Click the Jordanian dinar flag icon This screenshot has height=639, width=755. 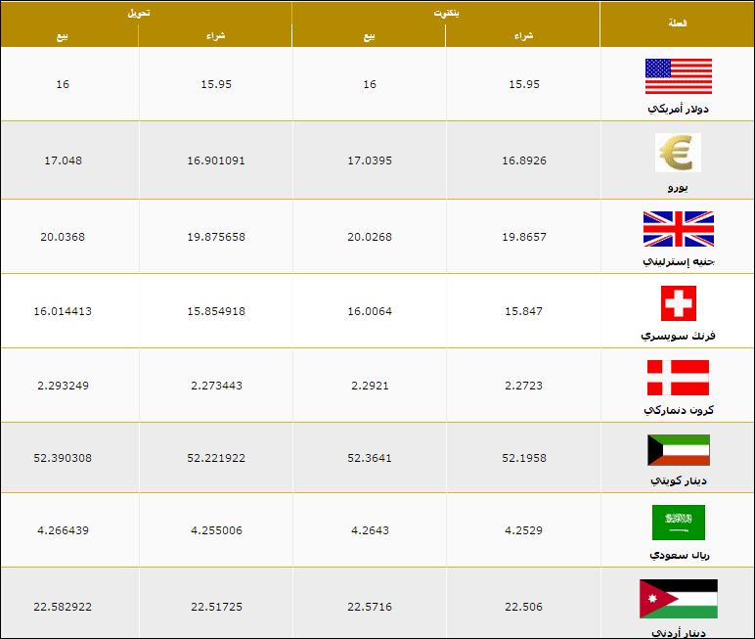pos(679,599)
